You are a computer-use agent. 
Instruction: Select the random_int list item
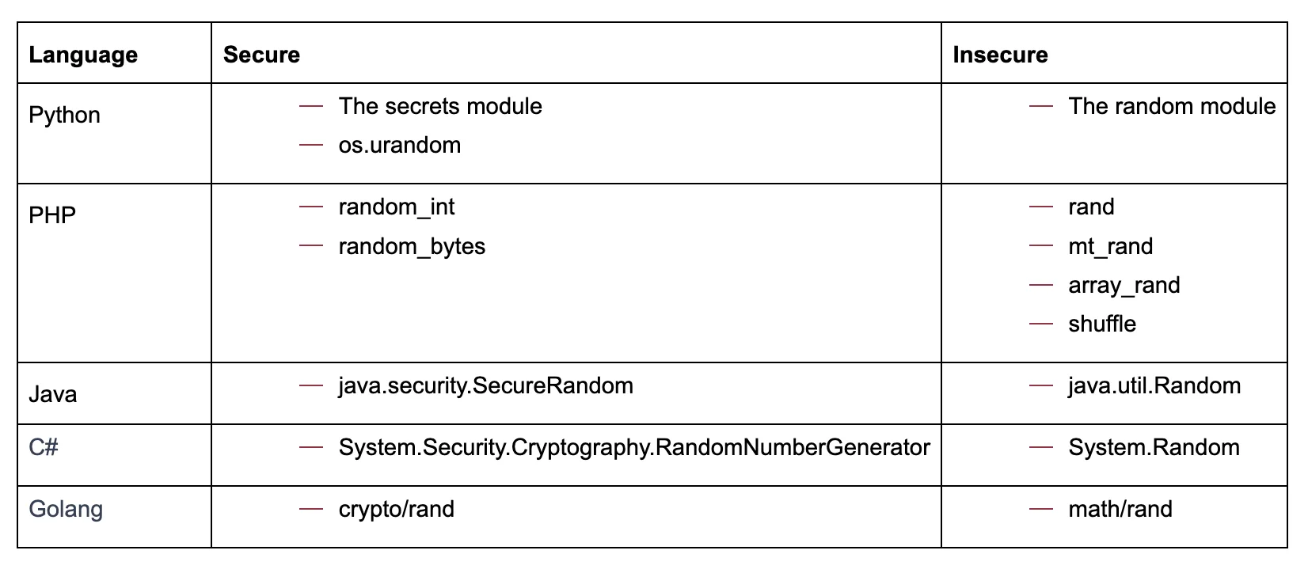point(396,207)
